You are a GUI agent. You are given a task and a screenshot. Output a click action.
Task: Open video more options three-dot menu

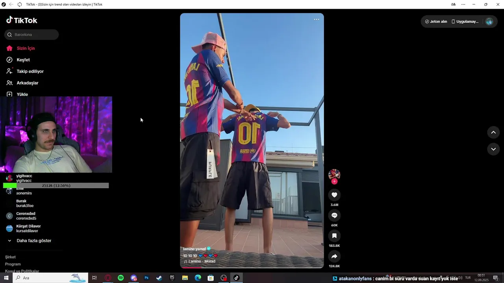pos(317,19)
